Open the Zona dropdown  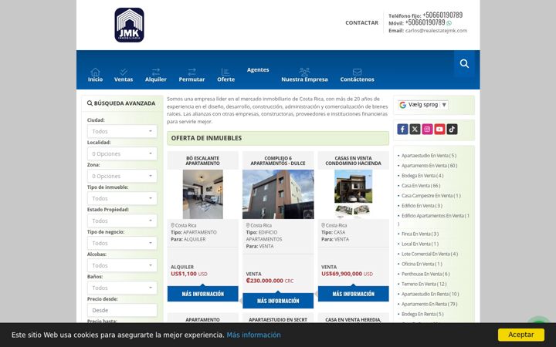pos(122,176)
